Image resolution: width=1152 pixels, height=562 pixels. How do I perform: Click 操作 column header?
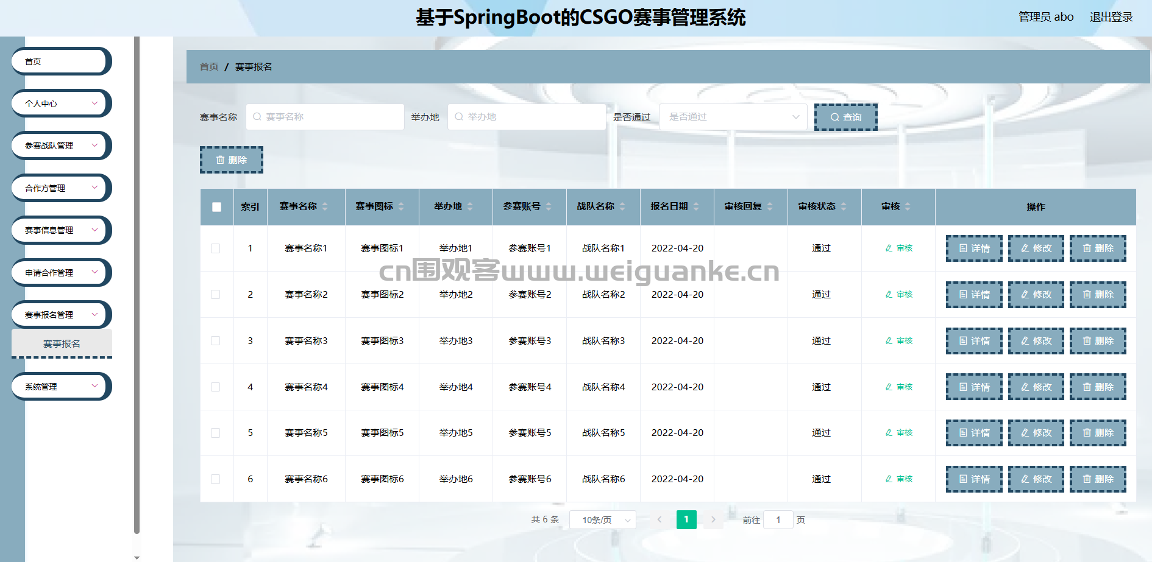(x=1036, y=207)
